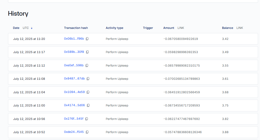The width and height of the screenshot is (260, 140).
Task: Select date July 12, 2025 at 10:56
Action: 29,119
